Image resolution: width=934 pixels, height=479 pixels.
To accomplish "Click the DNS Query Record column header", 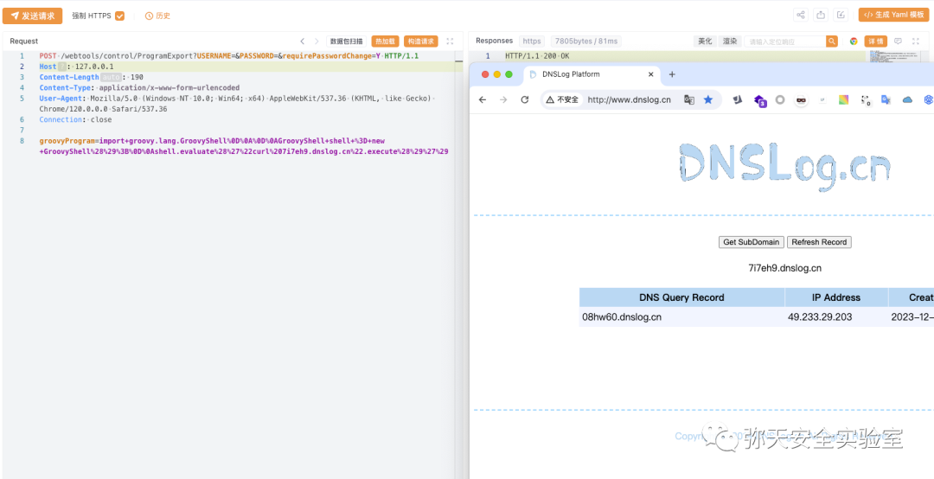I will [681, 297].
